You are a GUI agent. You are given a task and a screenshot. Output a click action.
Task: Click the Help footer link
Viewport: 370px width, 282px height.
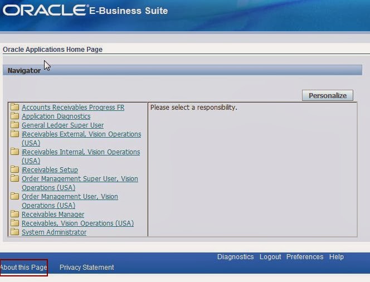337,257
